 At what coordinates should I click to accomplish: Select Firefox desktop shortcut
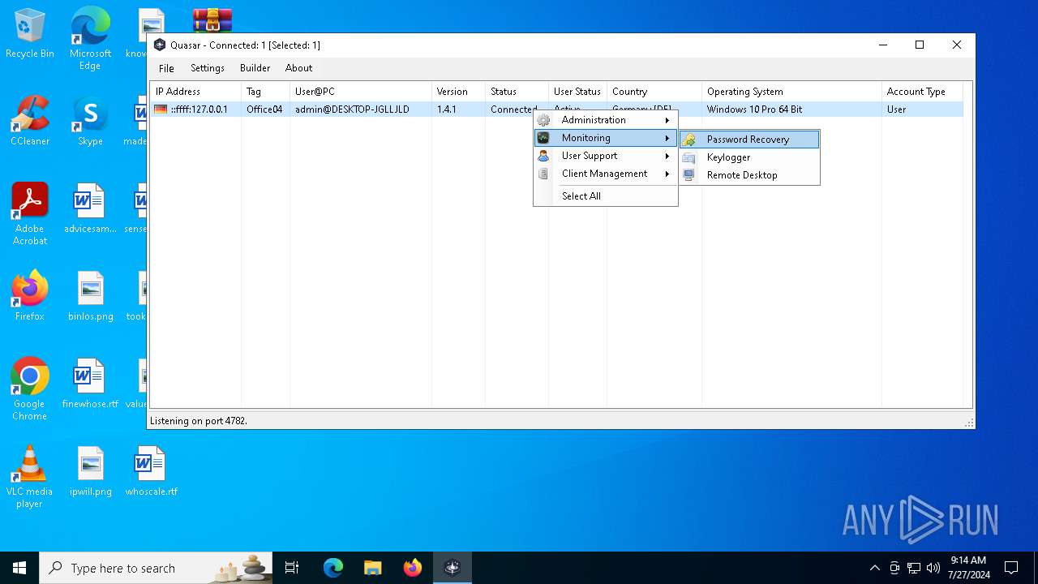tap(30, 296)
